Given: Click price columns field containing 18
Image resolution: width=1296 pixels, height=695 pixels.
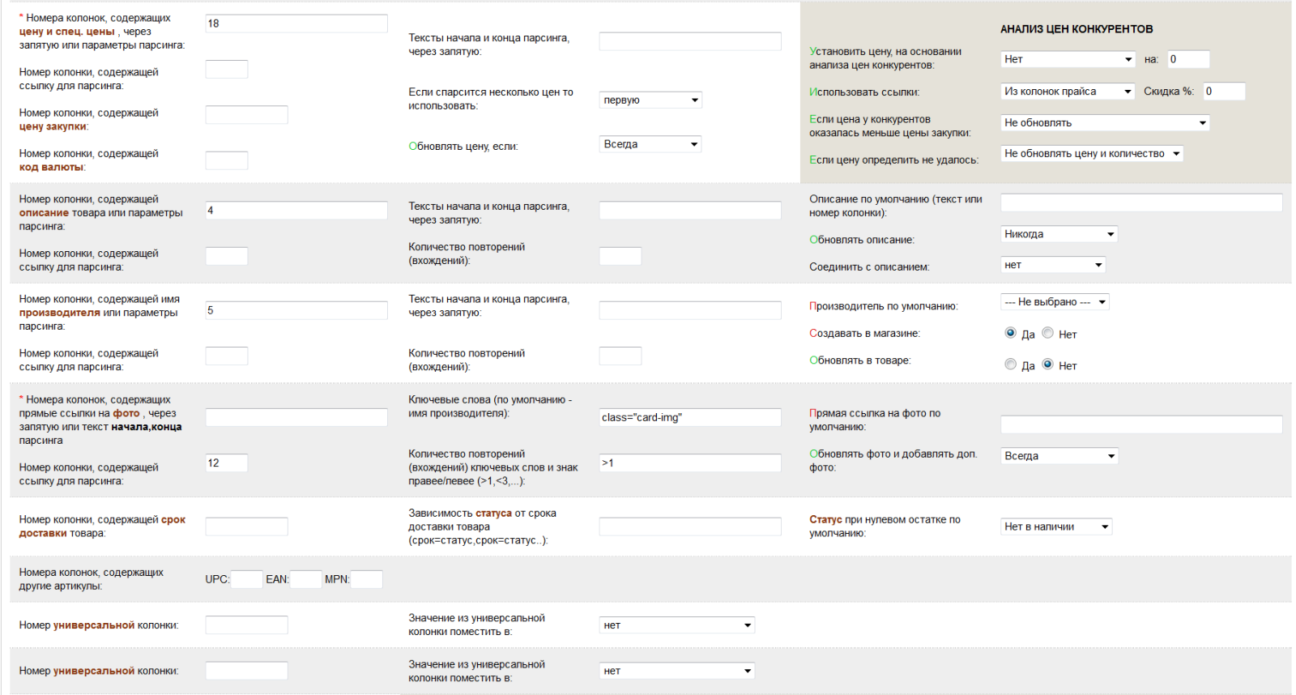Looking at the screenshot, I should (296, 23).
